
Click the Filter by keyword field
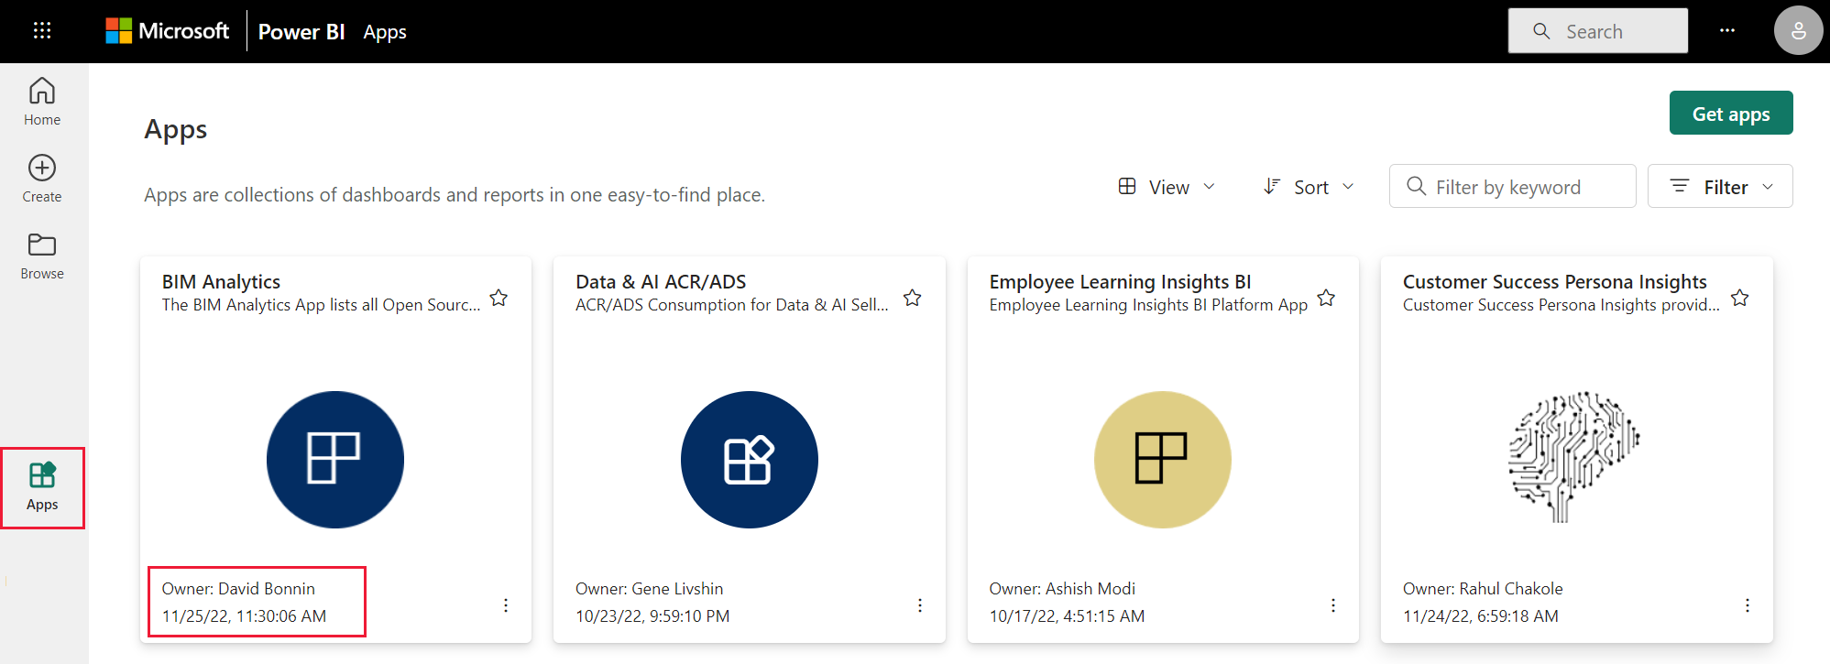[1512, 187]
